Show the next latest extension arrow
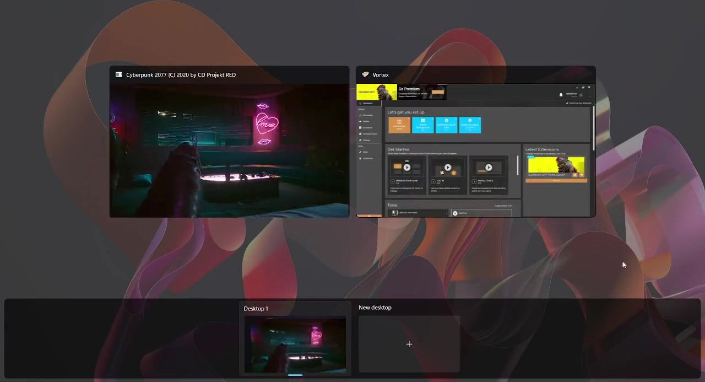The image size is (705, 382). [581, 175]
